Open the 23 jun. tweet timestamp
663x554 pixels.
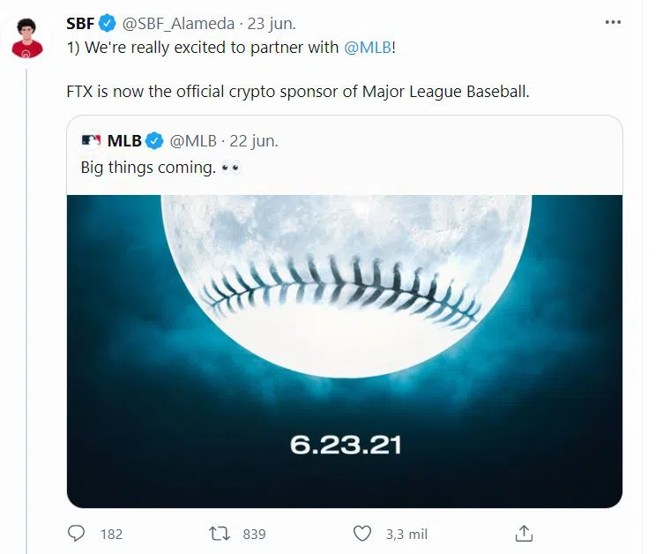click(272, 22)
